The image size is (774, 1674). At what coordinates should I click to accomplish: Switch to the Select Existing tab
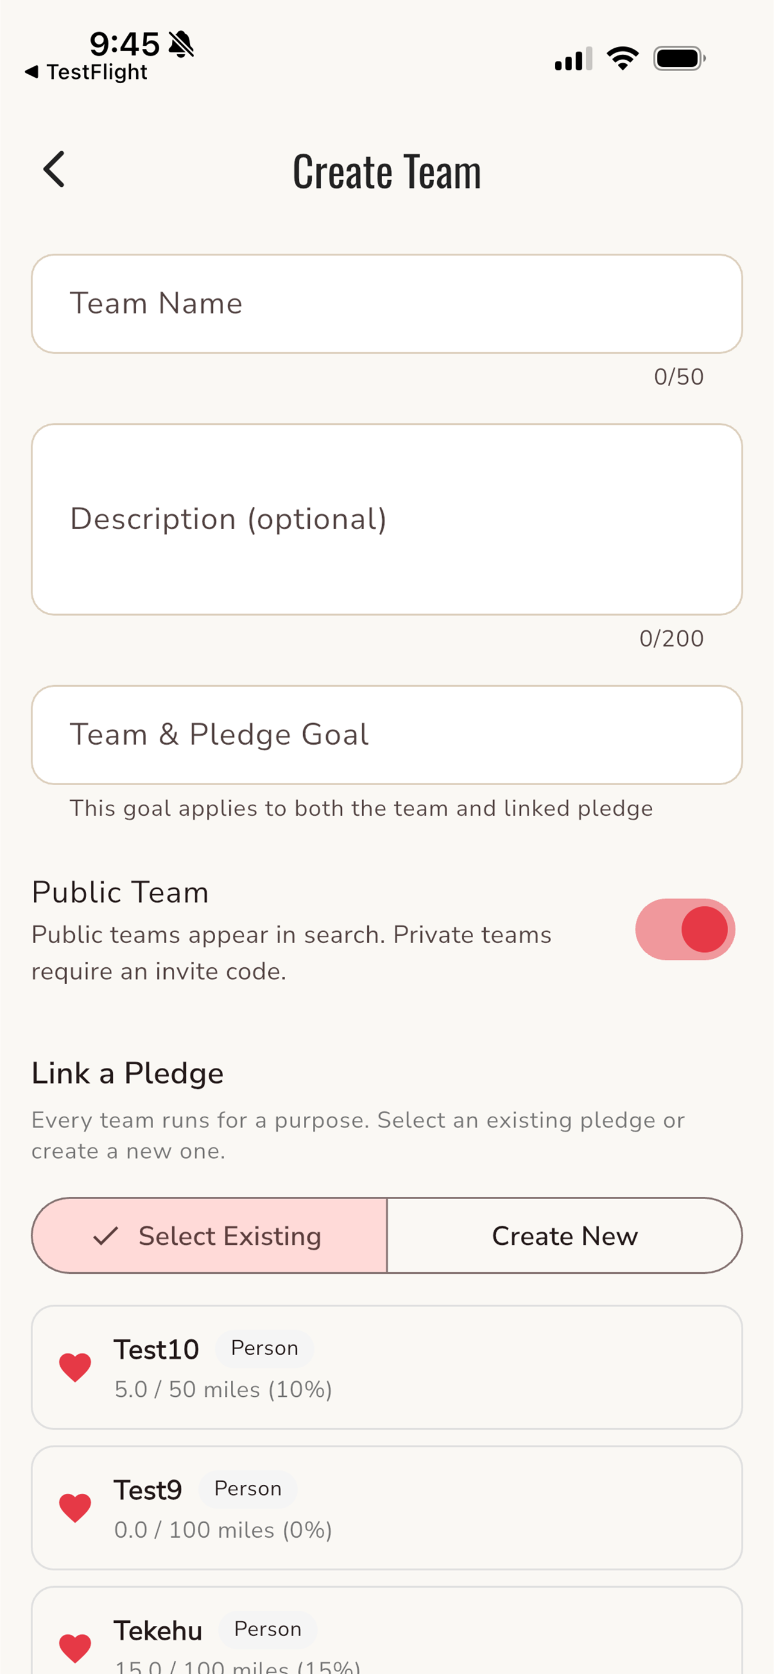click(x=209, y=1235)
